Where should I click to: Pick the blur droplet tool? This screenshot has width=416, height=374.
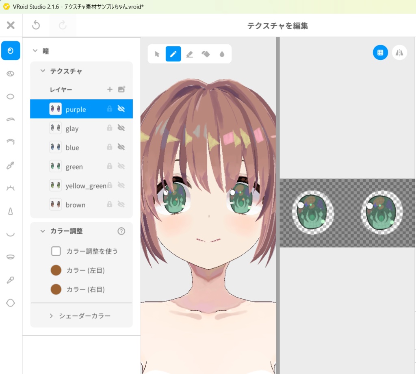[x=222, y=53]
